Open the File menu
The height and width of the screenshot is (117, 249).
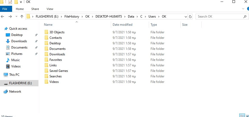[x=5, y=9]
